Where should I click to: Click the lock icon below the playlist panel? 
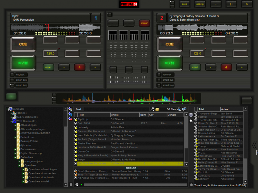click(191, 184)
